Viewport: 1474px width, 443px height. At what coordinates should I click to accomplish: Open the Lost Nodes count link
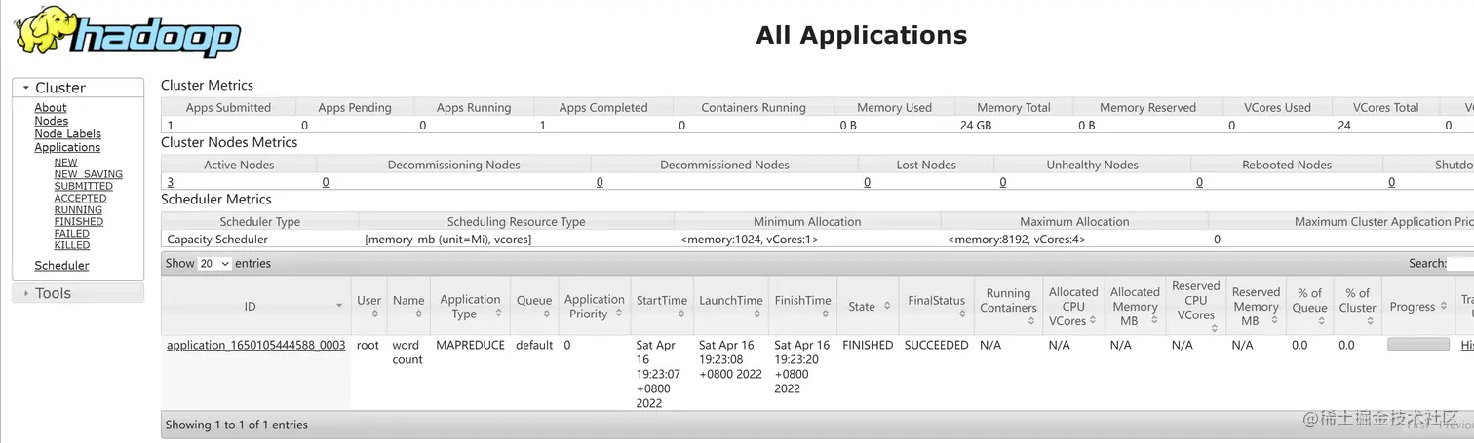(867, 182)
